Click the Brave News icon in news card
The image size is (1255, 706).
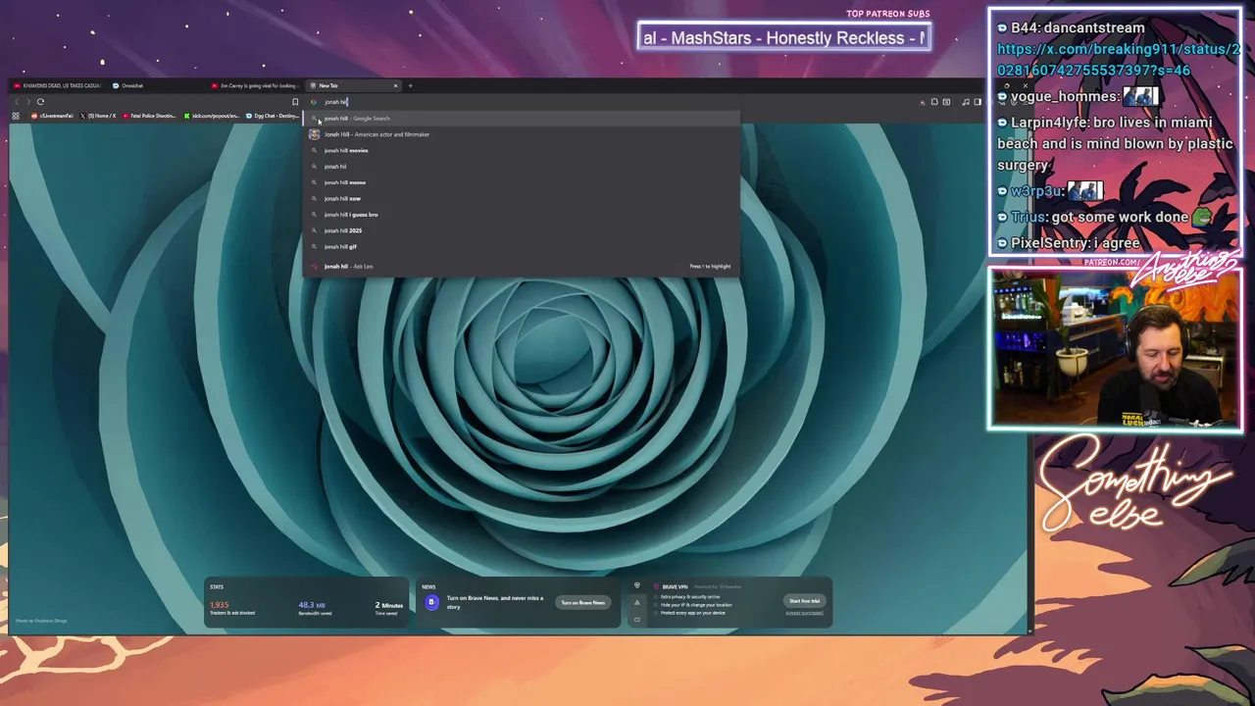pos(431,602)
